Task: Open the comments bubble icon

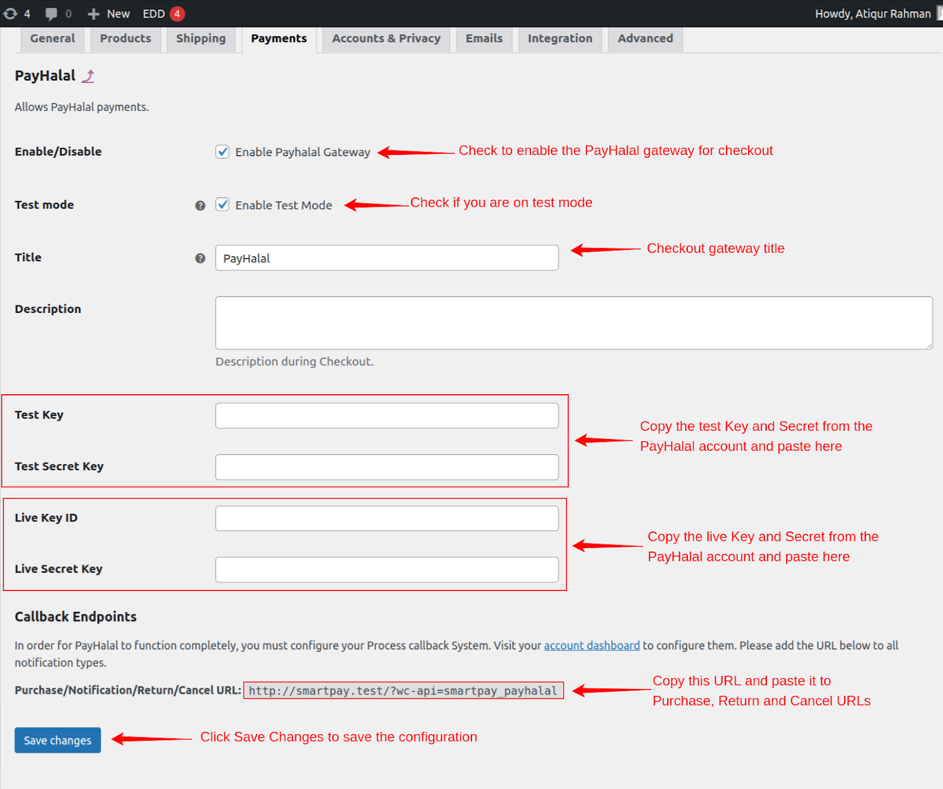Action: pos(51,14)
